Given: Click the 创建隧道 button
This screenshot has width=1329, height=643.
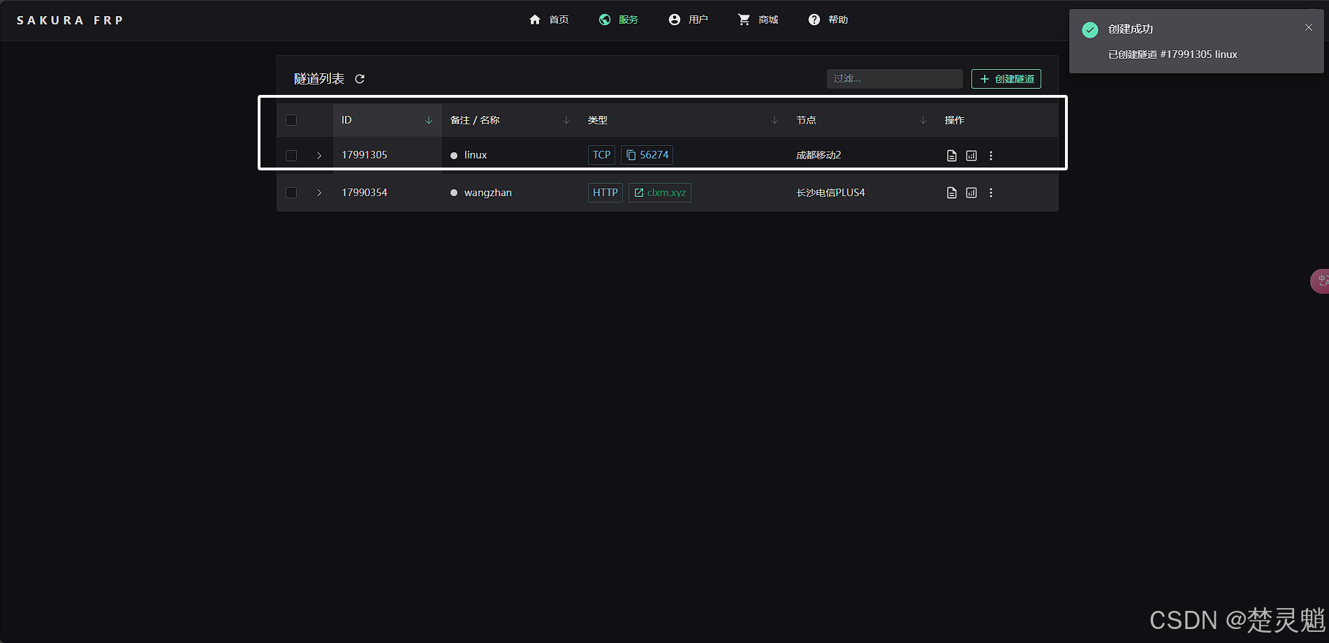Looking at the screenshot, I should pyautogui.click(x=1006, y=79).
